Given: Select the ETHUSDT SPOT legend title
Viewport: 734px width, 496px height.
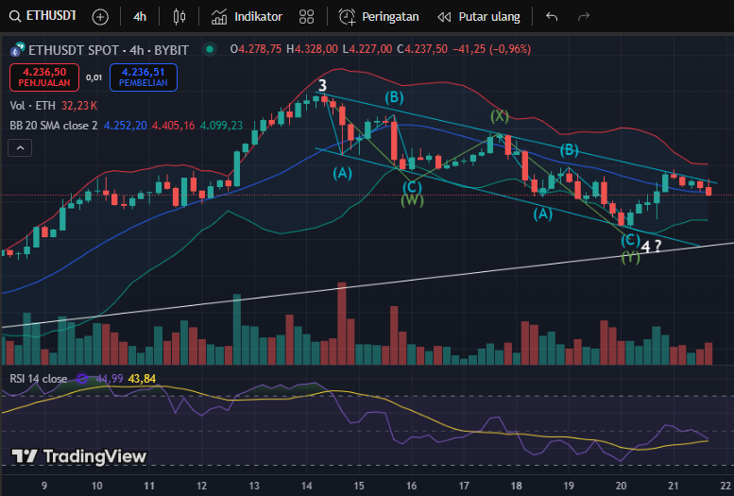Looking at the screenshot, I should click(109, 50).
